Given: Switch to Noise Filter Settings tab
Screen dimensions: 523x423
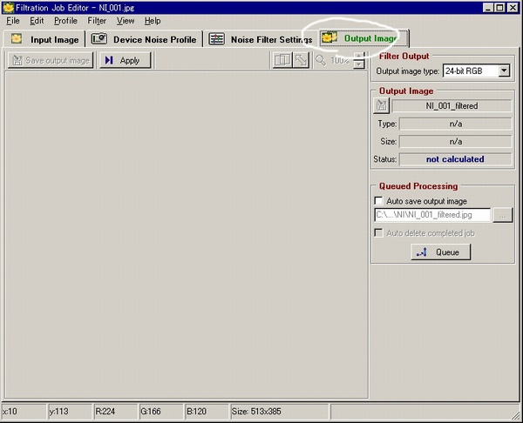Looking at the screenshot, I should coord(260,39).
